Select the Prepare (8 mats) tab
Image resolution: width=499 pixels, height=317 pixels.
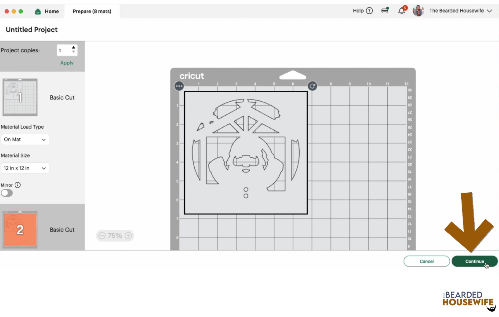(x=92, y=12)
